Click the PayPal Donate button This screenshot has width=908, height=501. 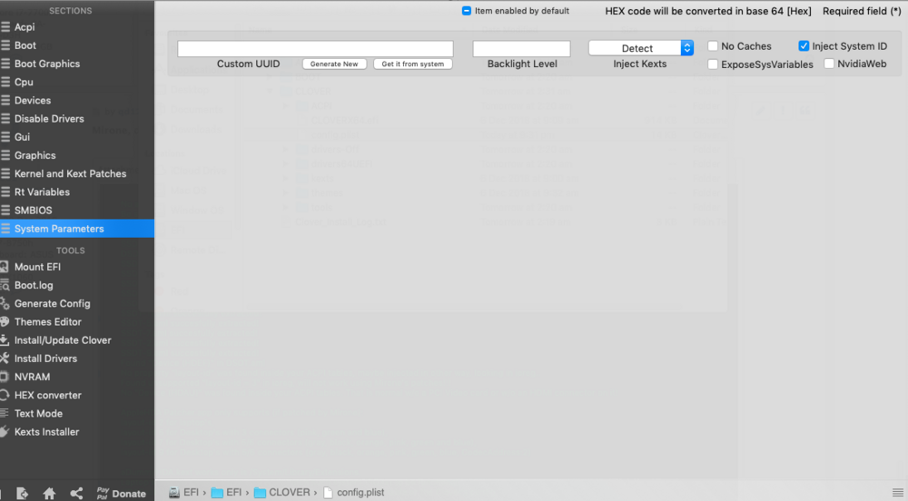pos(121,493)
